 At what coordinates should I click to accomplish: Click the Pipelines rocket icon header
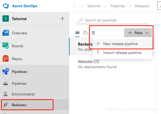coord(5,71)
